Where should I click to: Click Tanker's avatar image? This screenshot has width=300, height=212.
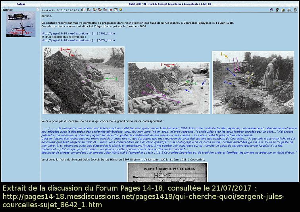tap(21, 24)
